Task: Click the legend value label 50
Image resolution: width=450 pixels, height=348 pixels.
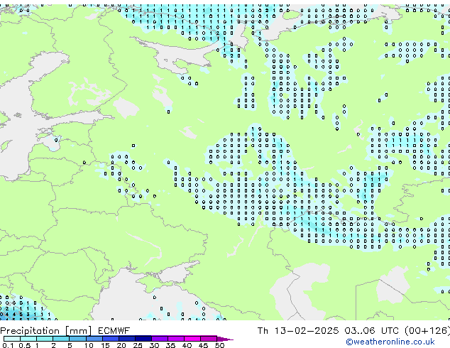Action: pyautogui.click(x=219, y=345)
